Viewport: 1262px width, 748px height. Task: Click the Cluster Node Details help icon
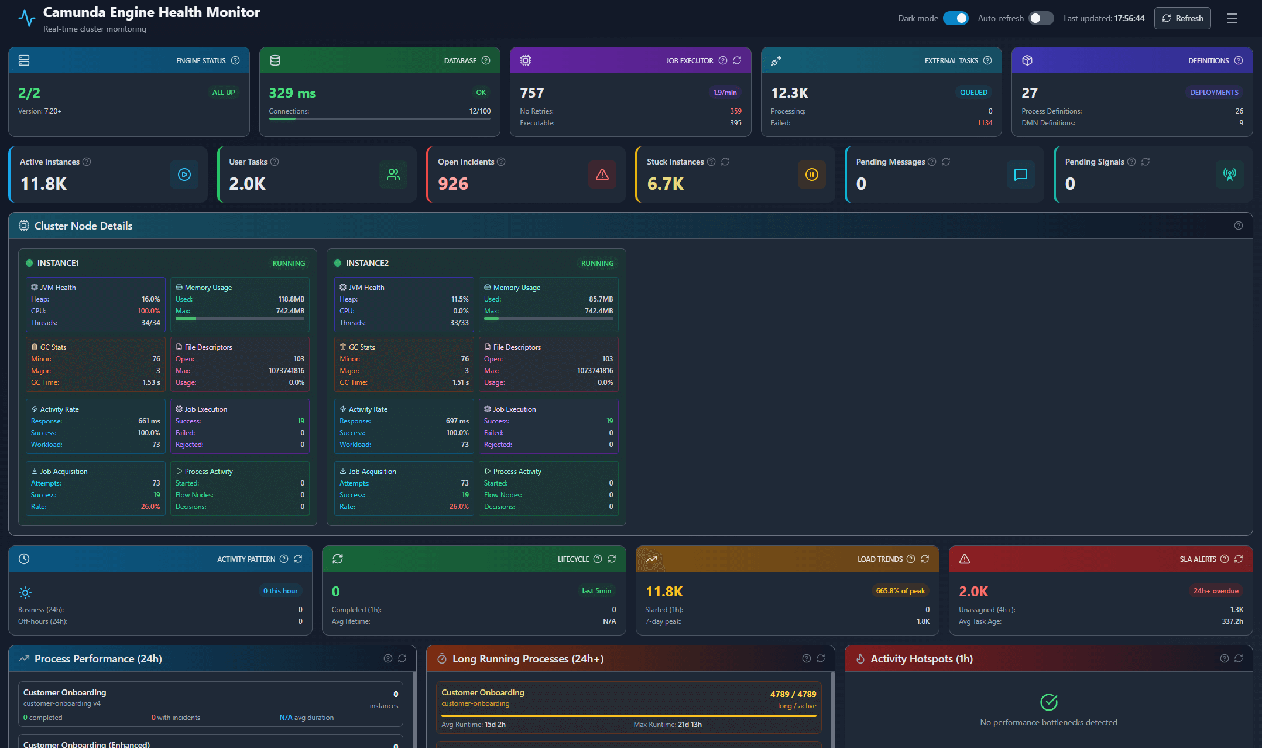point(1239,226)
